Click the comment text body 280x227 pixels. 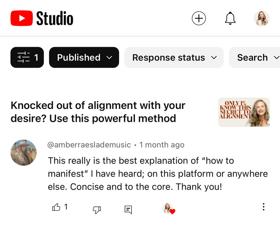[x=157, y=174]
